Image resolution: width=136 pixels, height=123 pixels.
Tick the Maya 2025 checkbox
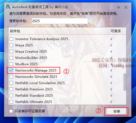tap(11, 45)
